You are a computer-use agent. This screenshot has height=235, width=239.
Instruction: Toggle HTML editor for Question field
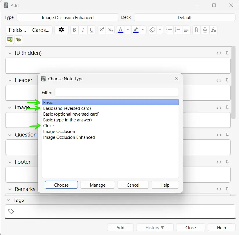pyautogui.click(x=219, y=135)
